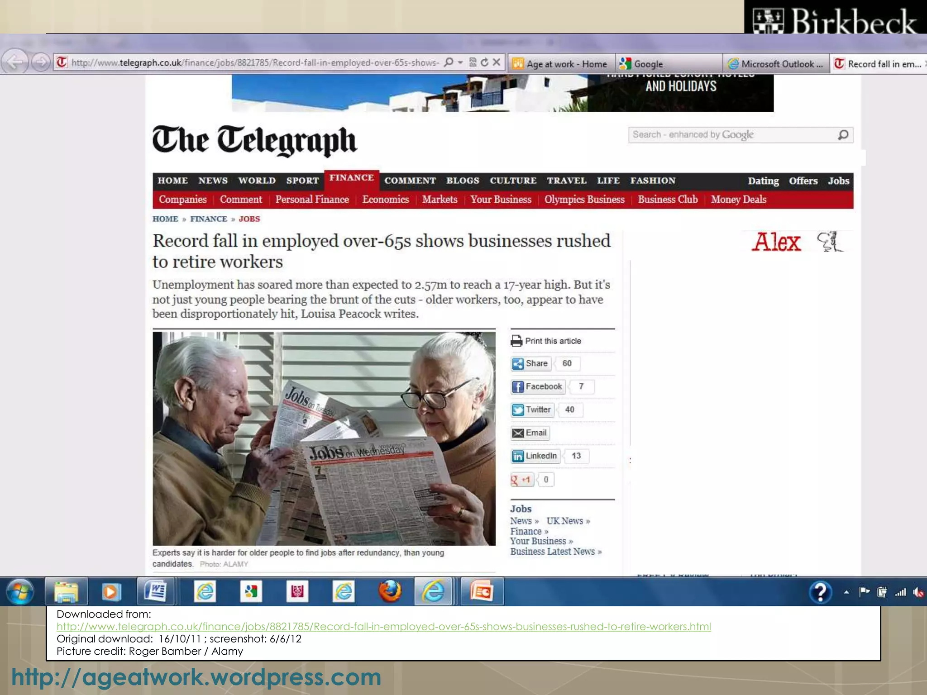The image size is (927, 695).
Task: Open Windows Explorer from the taskbar
Action: pos(66,591)
